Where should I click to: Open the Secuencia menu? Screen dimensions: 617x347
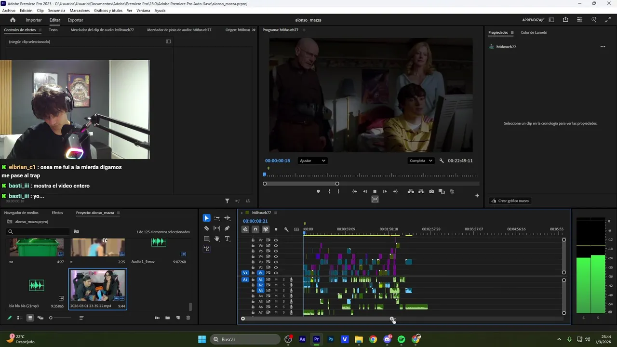coord(56,11)
